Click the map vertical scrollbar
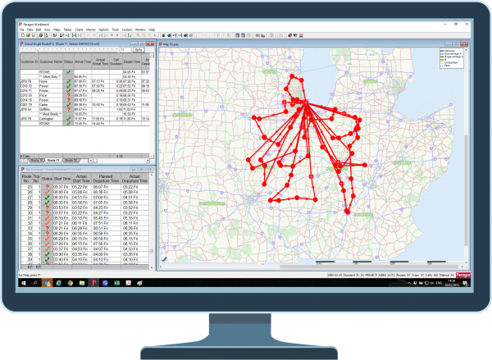492x360 pixels. tap(466, 190)
